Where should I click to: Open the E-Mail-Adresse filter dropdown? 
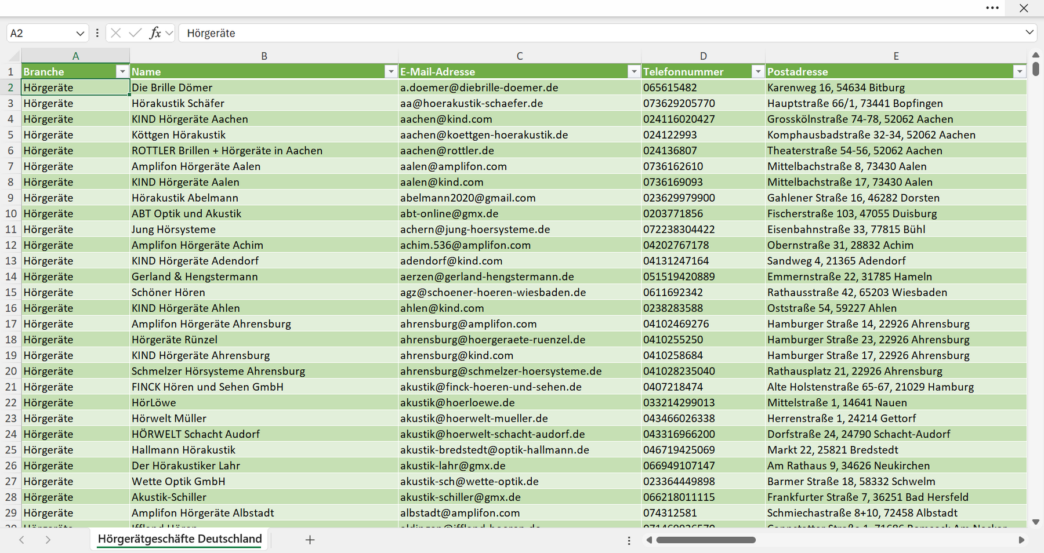tap(634, 71)
